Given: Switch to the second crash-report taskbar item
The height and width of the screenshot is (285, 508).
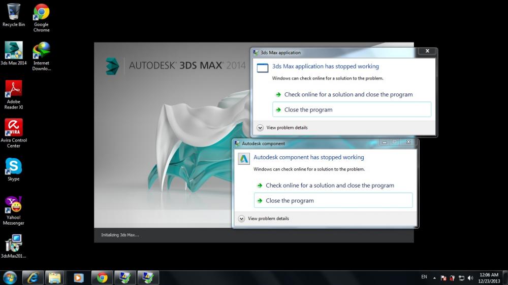Looking at the screenshot, I should [148, 277].
